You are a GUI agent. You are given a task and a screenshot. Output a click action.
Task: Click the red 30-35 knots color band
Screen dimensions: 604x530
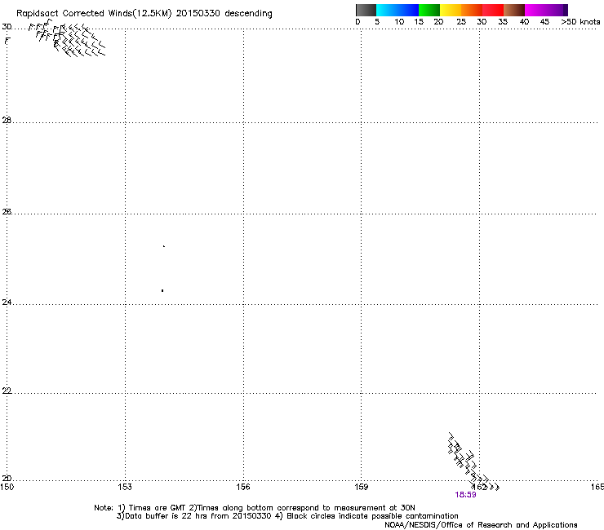(x=493, y=10)
